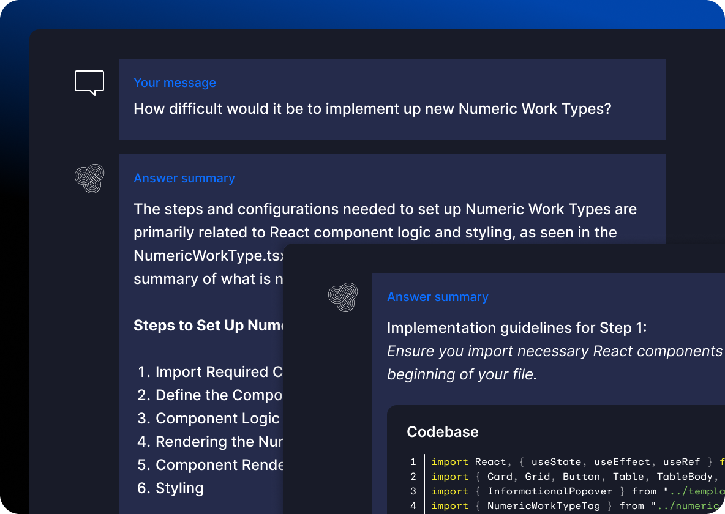Click the "Steps to Set Up" bold heading

pyautogui.click(x=208, y=325)
